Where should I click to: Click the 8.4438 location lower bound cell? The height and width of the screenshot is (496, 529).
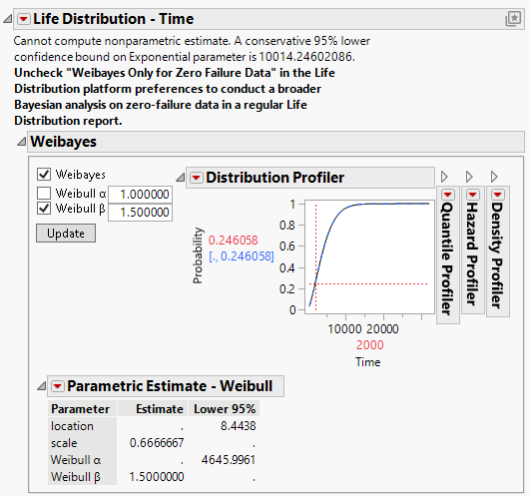[239, 426]
